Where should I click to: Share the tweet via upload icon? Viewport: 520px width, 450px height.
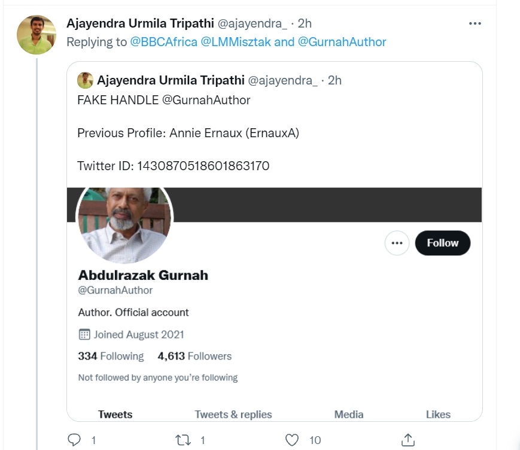pos(408,440)
